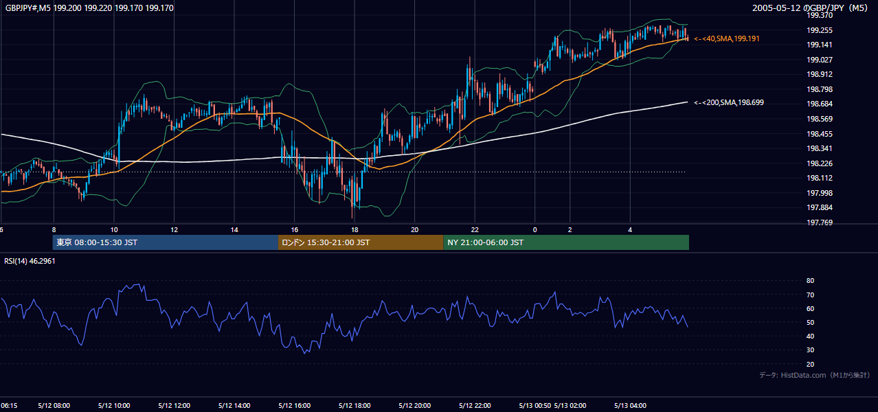
Task: Click the RSI(14) 46.2961 indicator label
Action: click(30, 262)
